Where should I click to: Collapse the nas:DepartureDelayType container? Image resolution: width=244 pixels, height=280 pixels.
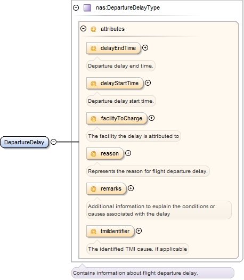click(76, 7)
